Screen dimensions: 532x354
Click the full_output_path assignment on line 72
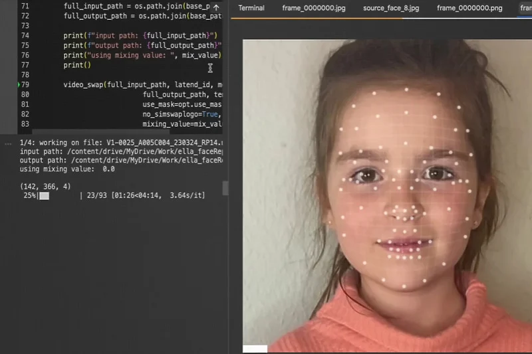point(142,16)
